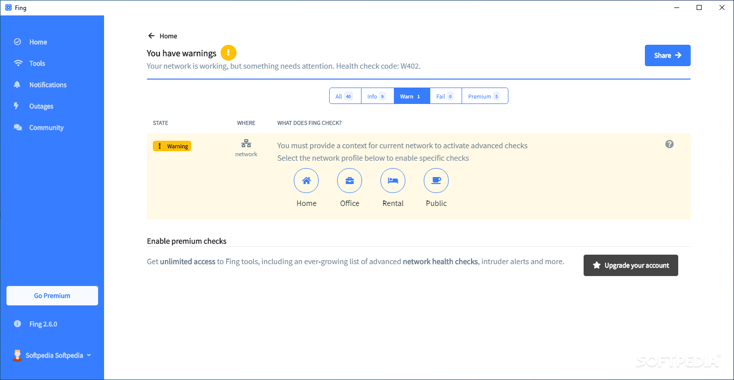Click the Office profile label text

[x=350, y=203]
